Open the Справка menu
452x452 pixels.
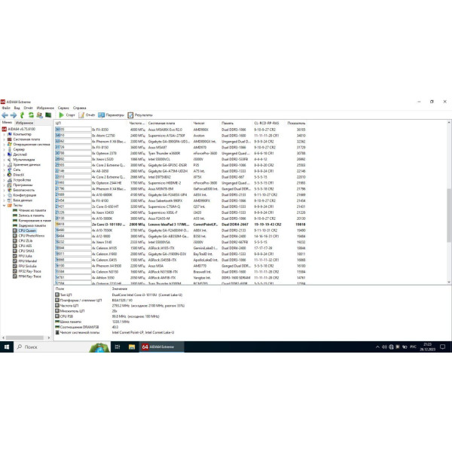pyautogui.click(x=80, y=108)
